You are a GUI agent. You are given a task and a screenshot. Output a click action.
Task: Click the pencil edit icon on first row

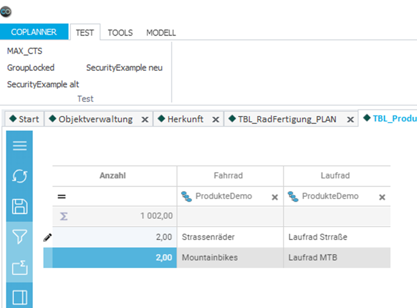point(47,237)
